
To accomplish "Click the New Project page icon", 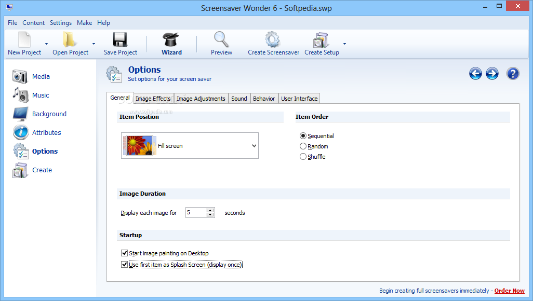I will pyautogui.click(x=24, y=39).
